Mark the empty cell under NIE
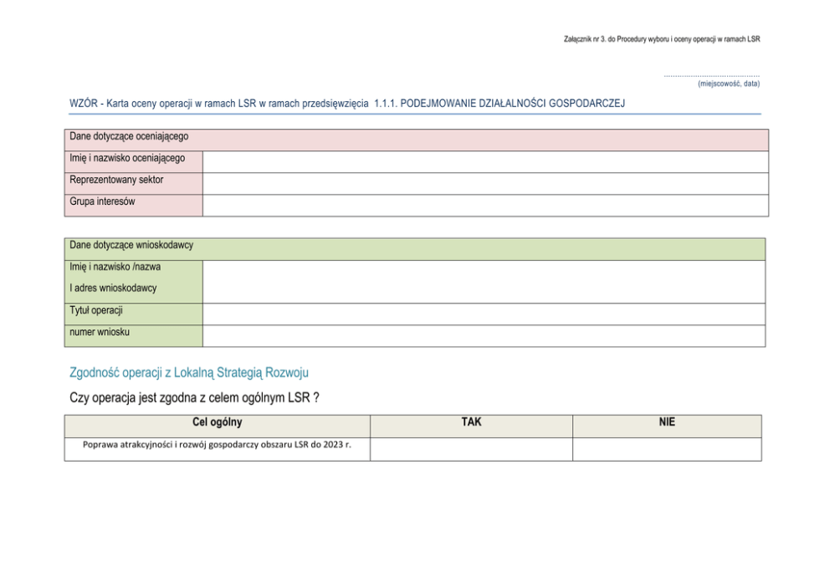 (667, 449)
